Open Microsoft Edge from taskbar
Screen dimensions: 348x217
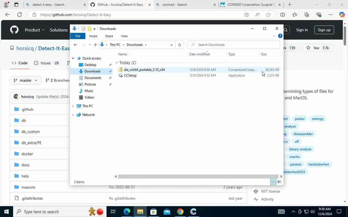(127, 212)
